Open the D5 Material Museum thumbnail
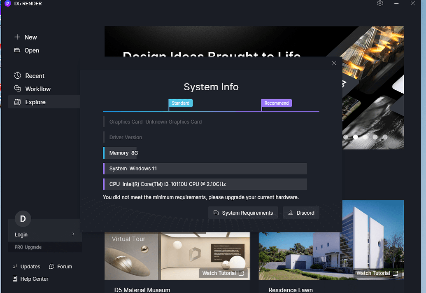Screen dimensions: 426x293 [177, 256]
